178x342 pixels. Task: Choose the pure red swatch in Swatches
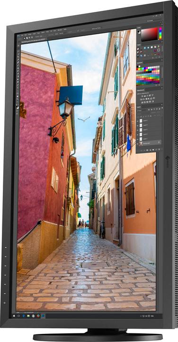tap(137, 69)
